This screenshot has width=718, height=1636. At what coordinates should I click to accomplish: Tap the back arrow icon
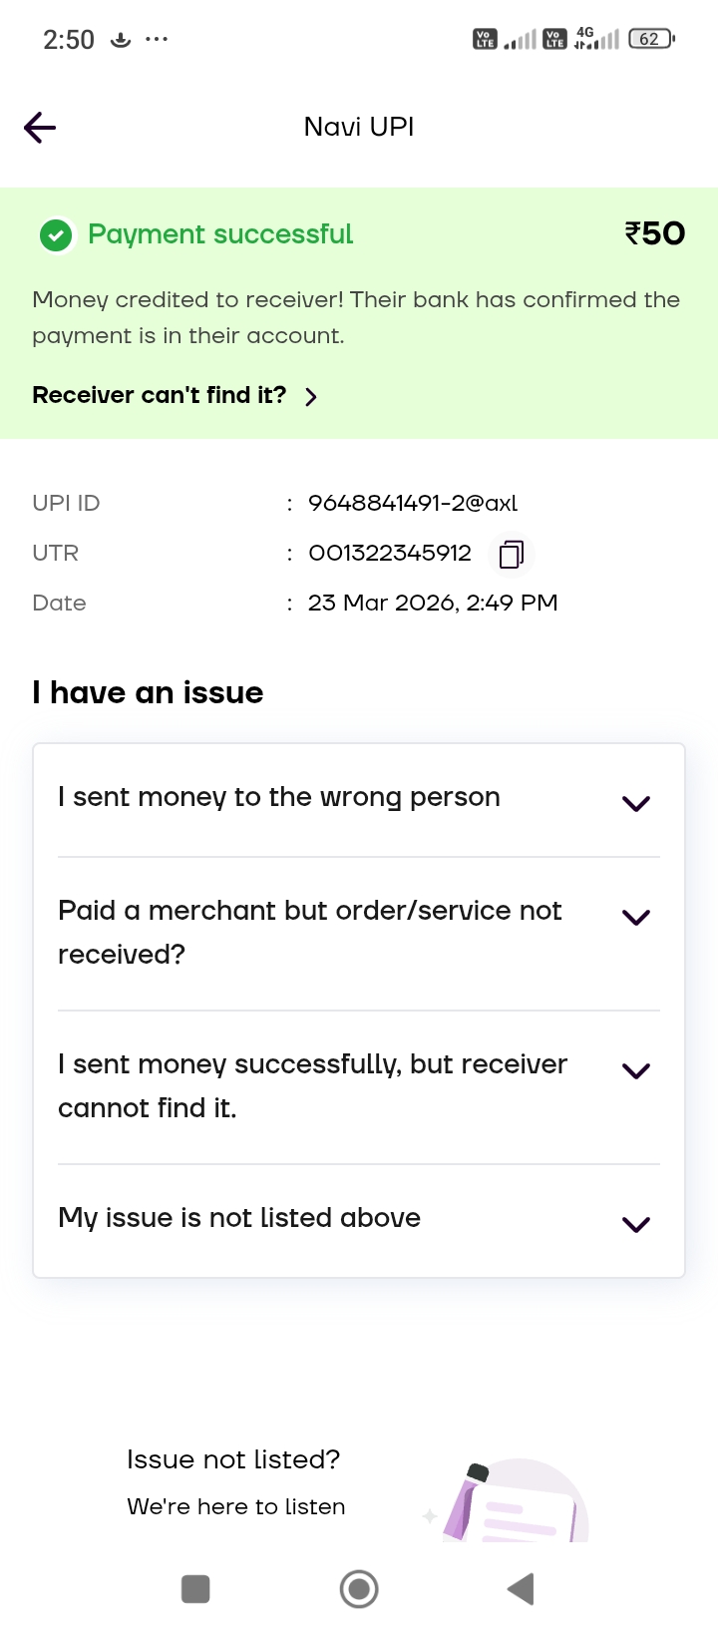pyautogui.click(x=40, y=128)
